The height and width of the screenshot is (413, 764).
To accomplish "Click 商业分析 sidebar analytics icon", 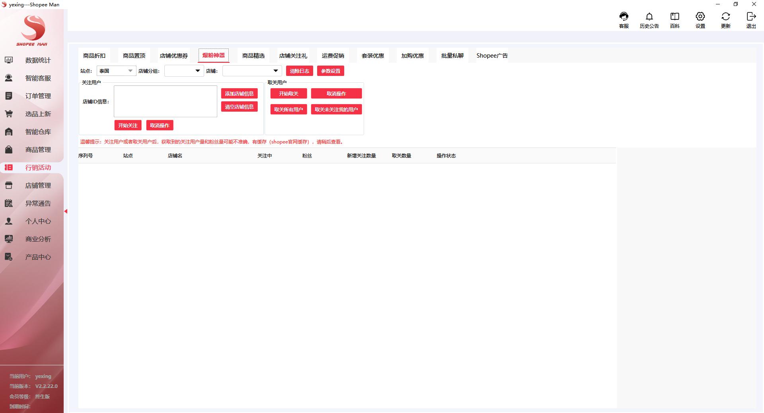I will 9,239.
